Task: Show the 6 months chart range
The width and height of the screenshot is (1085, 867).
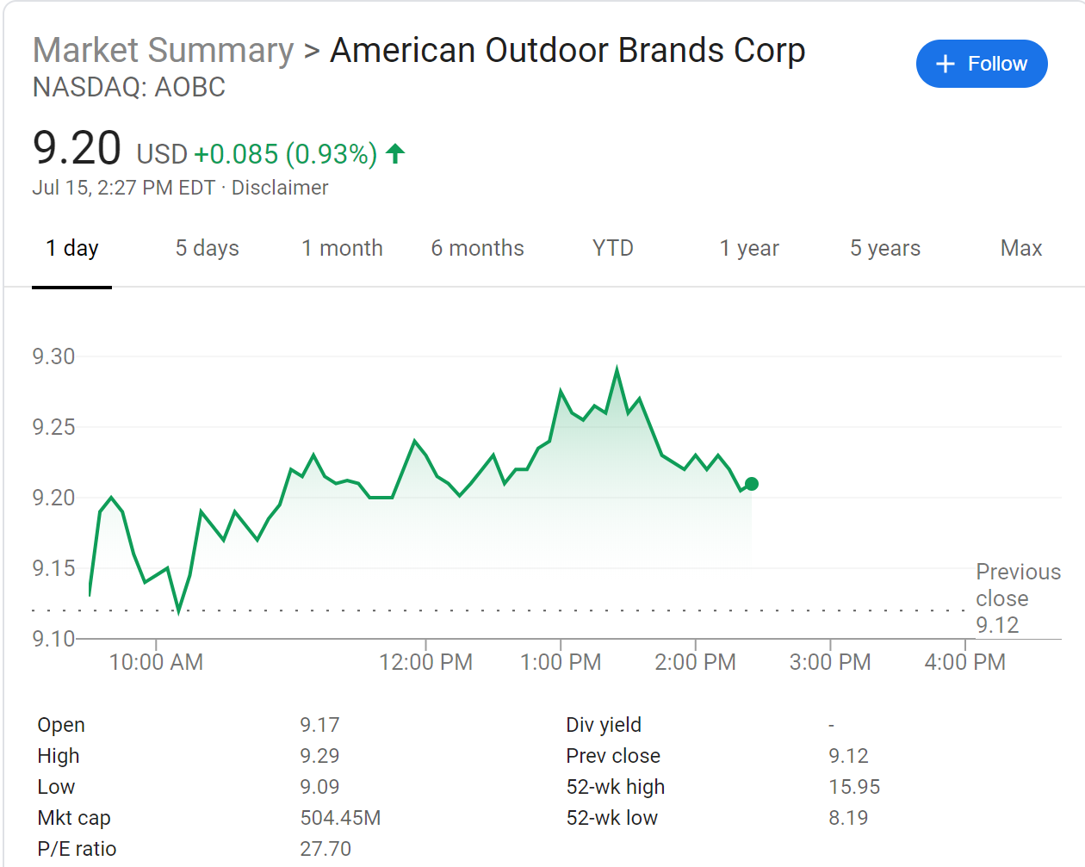Action: coord(477,249)
